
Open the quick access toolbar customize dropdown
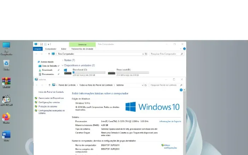[x=49, y=44]
